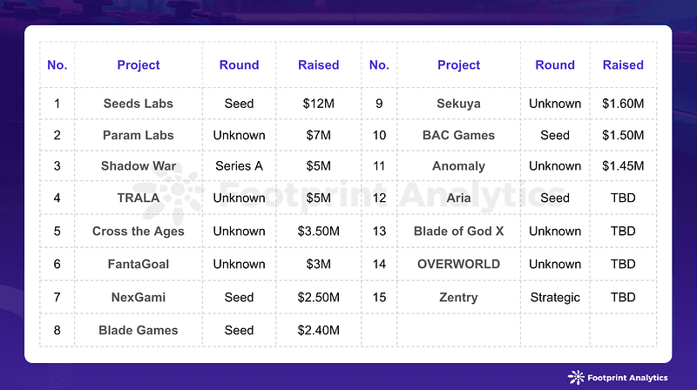
Task: Click the Strategic round cell
Action: (555, 297)
